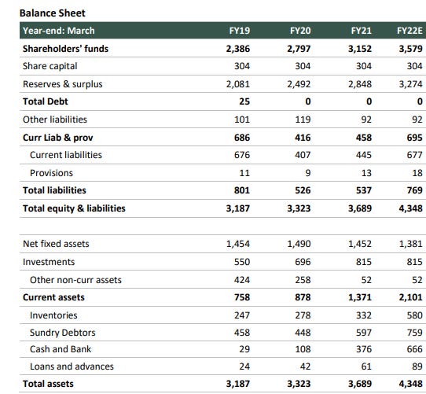Select Current assets FY22E value 2,101

(x=411, y=297)
